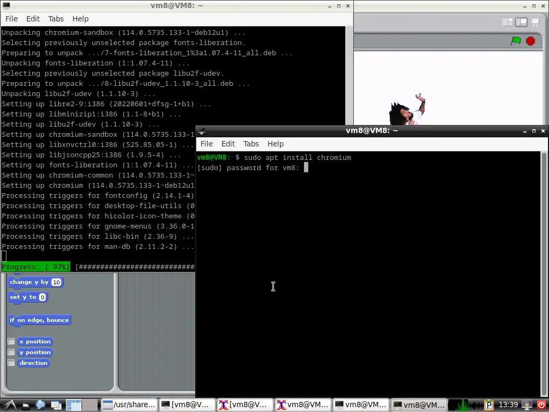Screen dimensions: 549x412
Task: Click the 0 value field in set y
Action: click(x=42, y=297)
